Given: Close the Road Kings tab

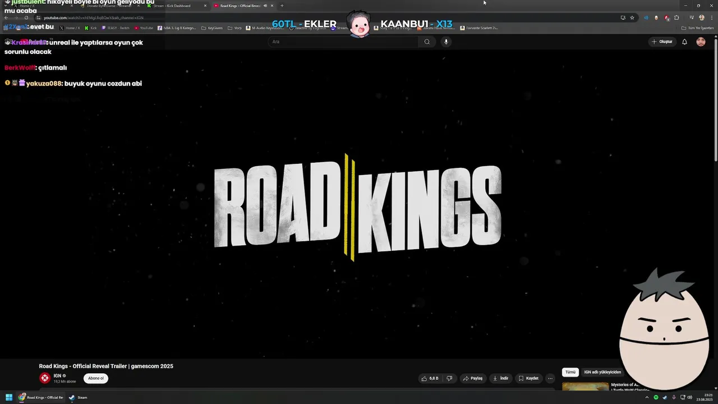Looking at the screenshot, I should (x=272, y=6).
